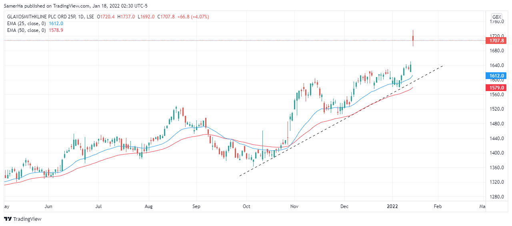The height and width of the screenshot is (226, 512).
Task: Select the 2022 marker on the time axis
Action: [x=393, y=206]
